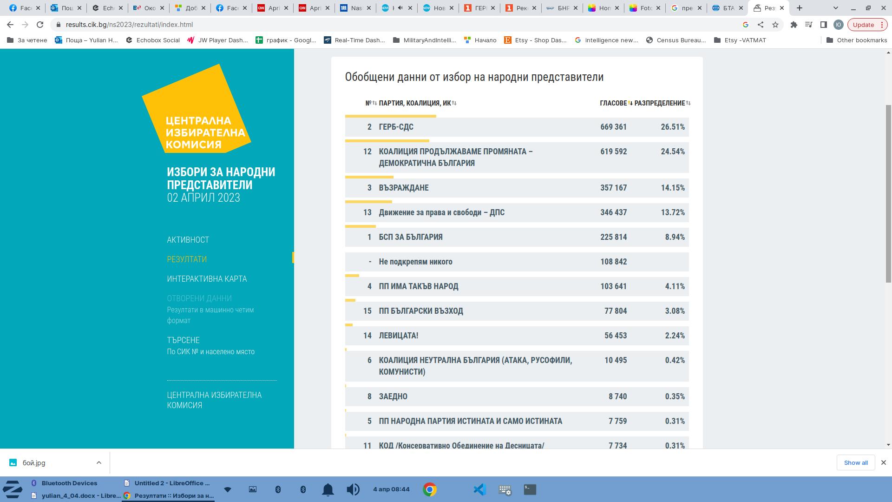Switch to Untitled 2 - LibreOffice window

point(168,483)
